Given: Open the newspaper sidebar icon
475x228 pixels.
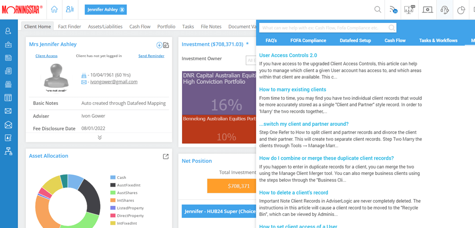Looking at the screenshot, I should [x=8, y=58].
